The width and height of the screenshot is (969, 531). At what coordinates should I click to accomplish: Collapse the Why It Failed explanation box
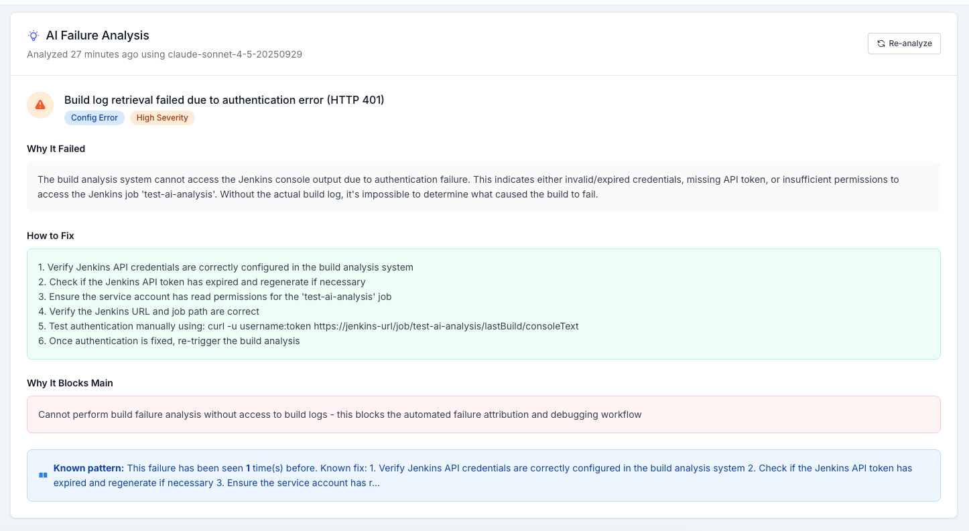click(484, 186)
